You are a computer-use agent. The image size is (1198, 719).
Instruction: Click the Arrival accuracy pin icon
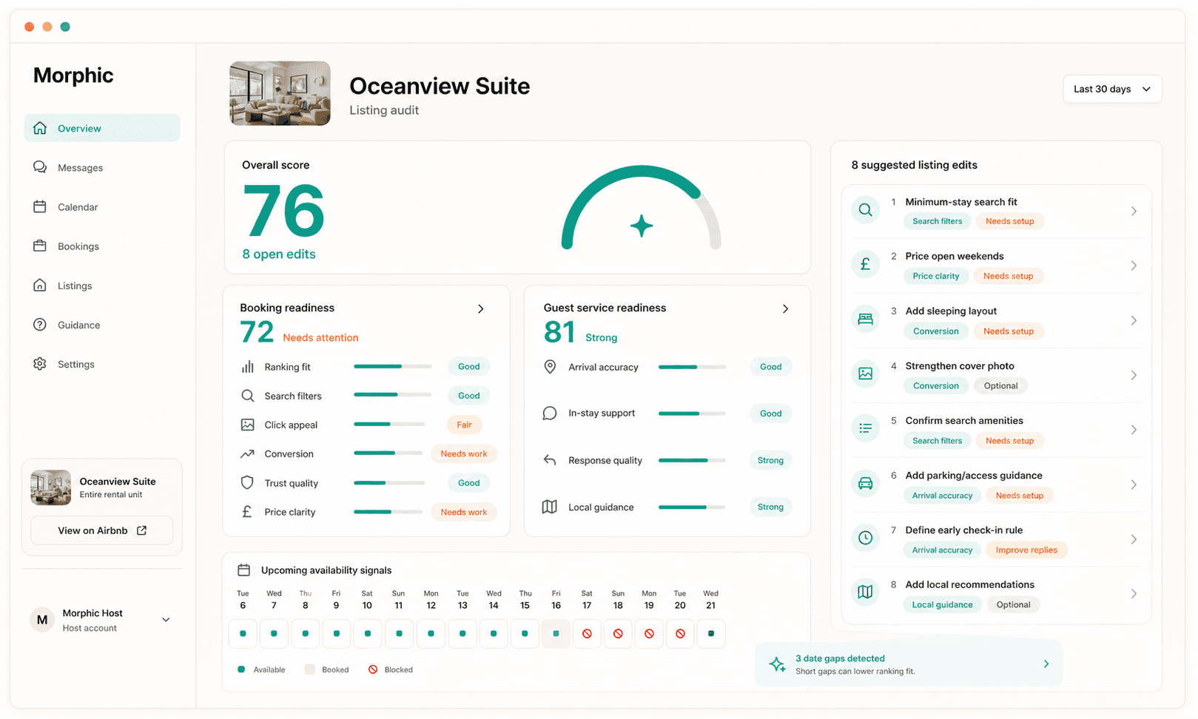550,366
